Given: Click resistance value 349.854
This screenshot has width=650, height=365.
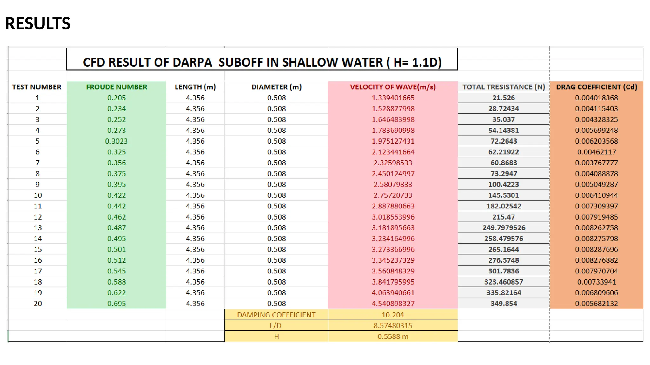Looking at the screenshot, I should point(503,304).
